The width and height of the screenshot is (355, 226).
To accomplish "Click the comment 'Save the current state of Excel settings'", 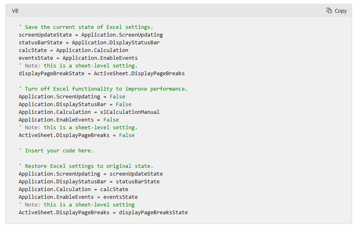I will point(86,27).
